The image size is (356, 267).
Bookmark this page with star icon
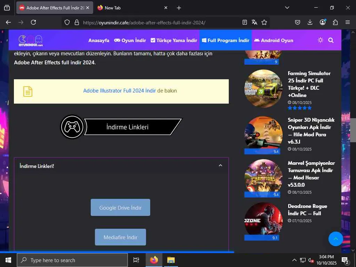point(264,22)
